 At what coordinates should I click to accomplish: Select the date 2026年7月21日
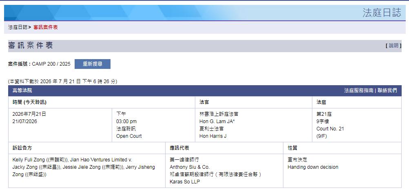pos(29,114)
